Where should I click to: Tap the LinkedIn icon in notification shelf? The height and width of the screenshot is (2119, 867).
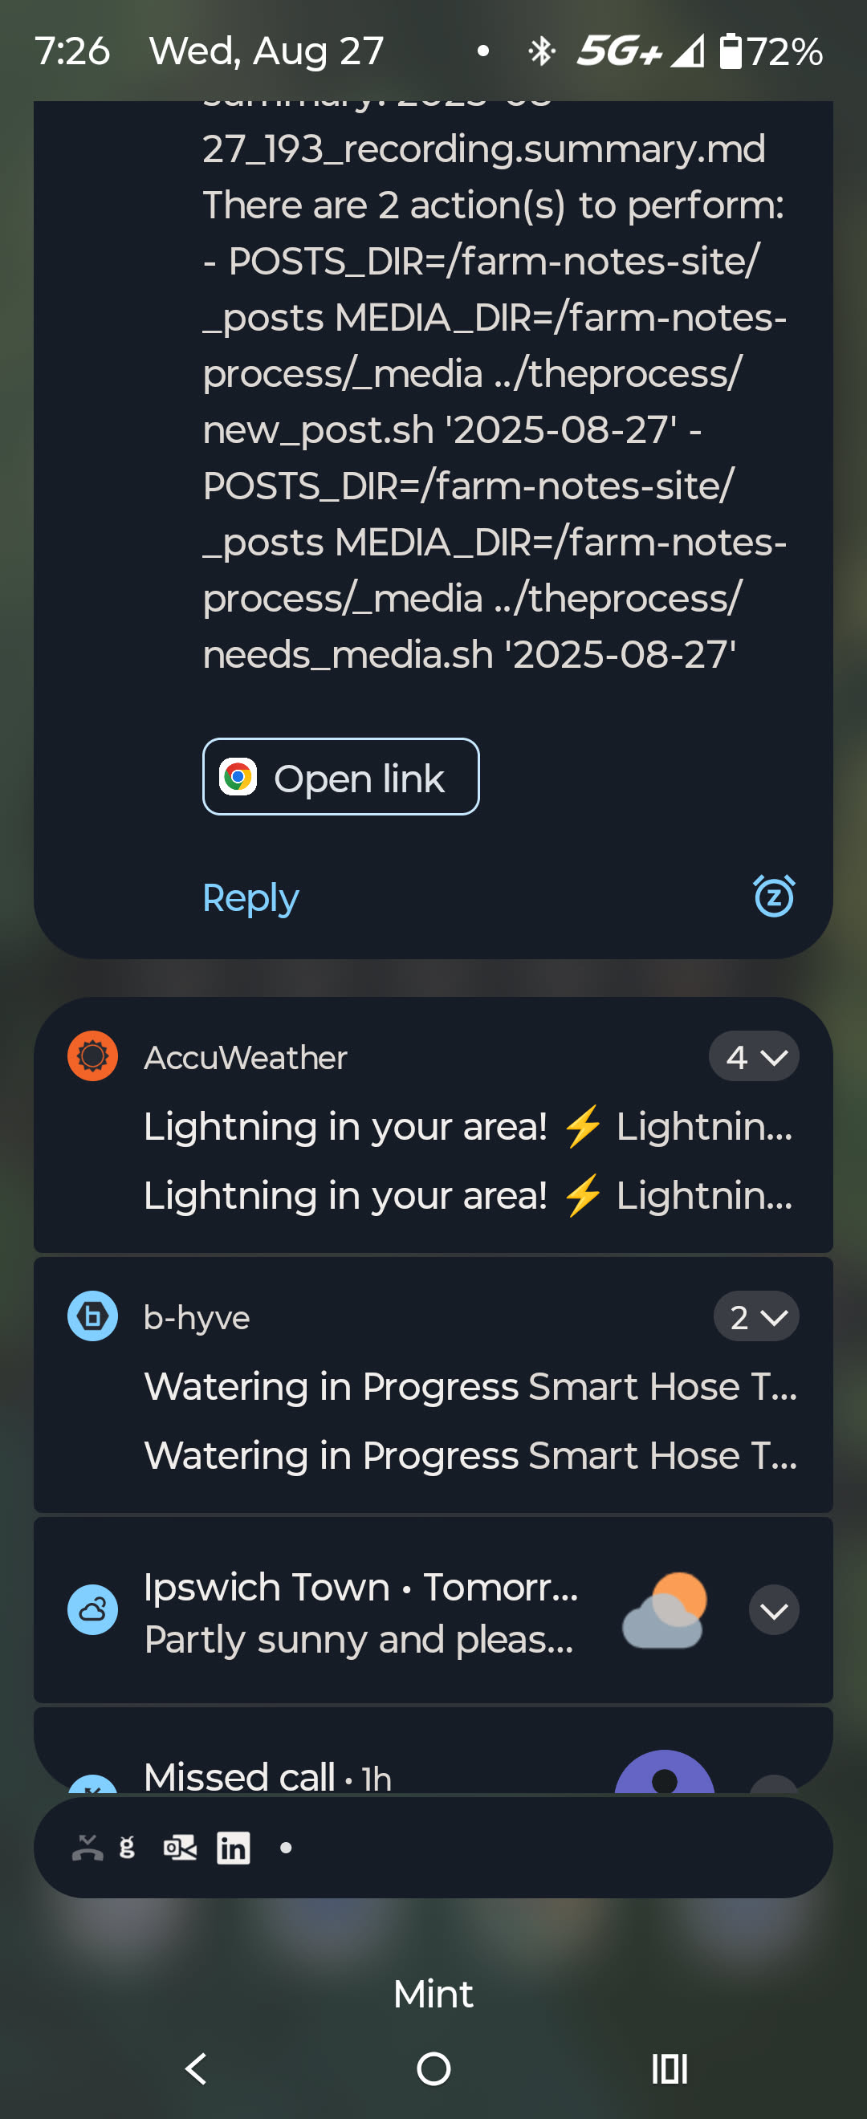pos(233,1849)
